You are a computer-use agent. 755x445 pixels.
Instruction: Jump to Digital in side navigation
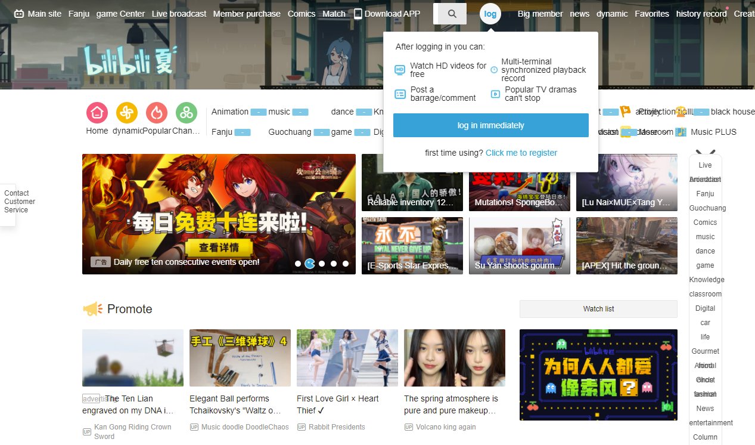tap(705, 308)
